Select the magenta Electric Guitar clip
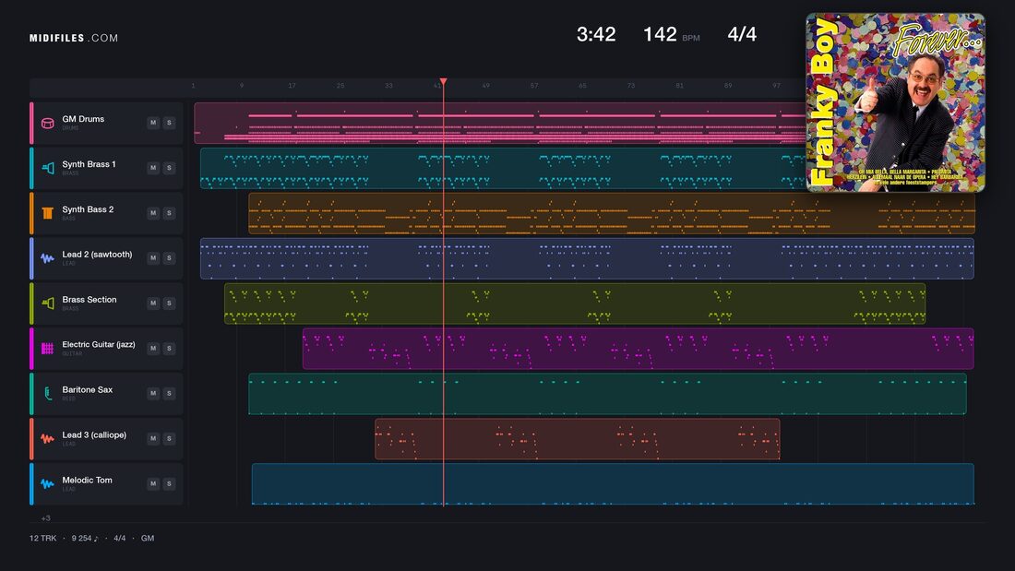The width and height of the screenshot is (1015, 571). pos(639,349)
